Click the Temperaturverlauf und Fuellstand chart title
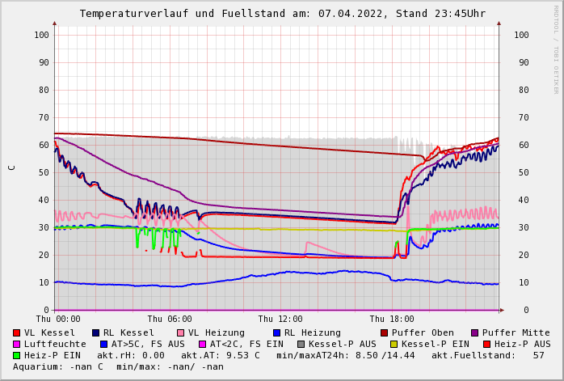564x381 pixels. pos(282,14)
